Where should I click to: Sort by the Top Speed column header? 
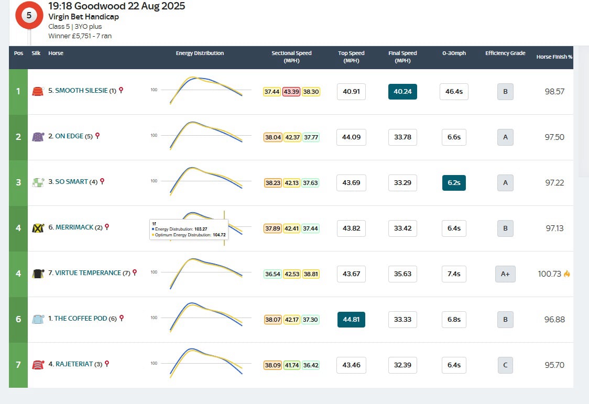[351, 57]
